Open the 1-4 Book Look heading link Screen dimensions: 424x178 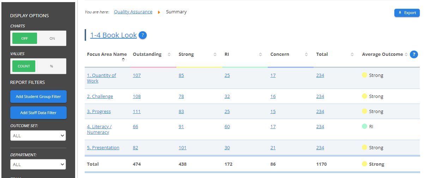113,35
